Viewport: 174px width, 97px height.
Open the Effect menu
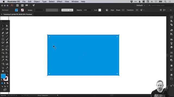click(60, 2)
